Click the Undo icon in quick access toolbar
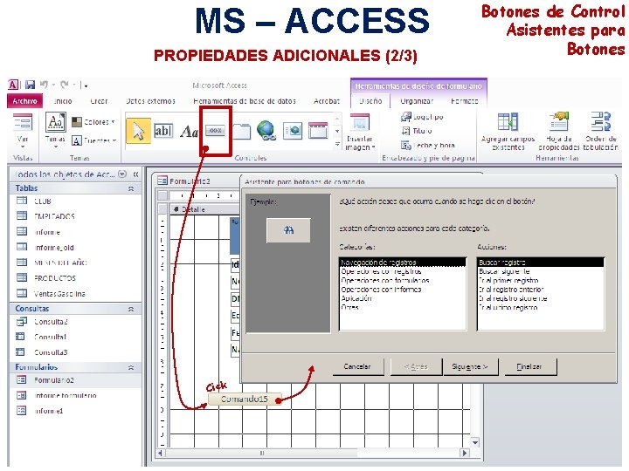Viewport: 629px width, 471px height. point(45,85)
